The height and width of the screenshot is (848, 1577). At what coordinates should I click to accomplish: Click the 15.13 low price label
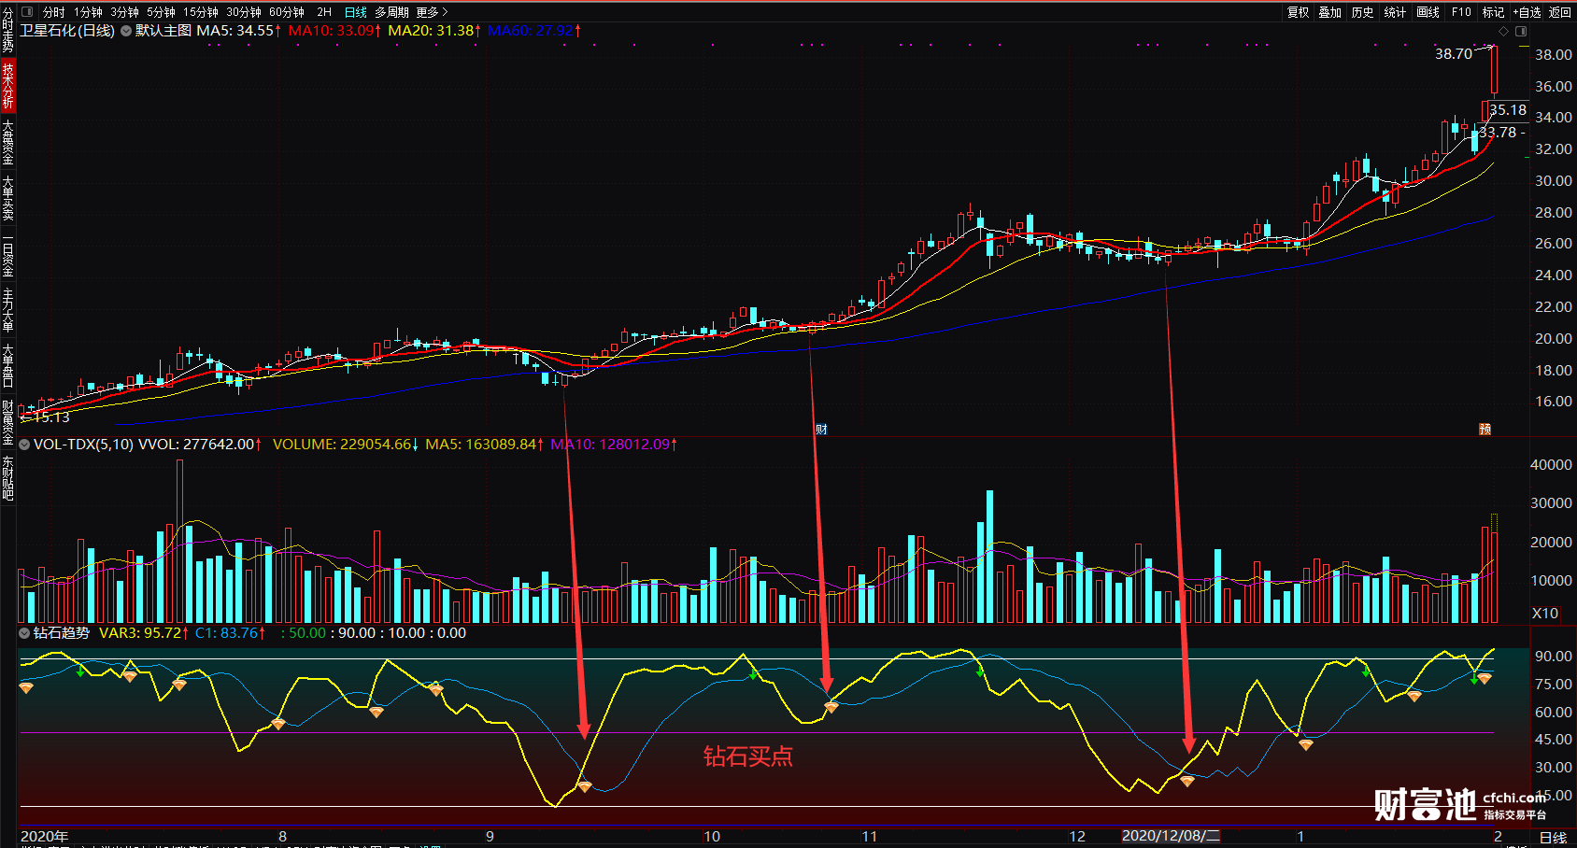pos(50,417)
